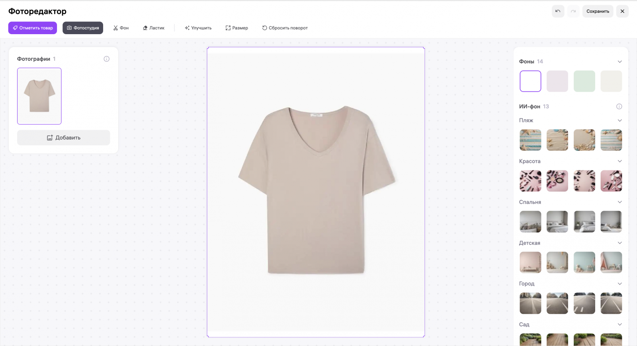Choose the first Детская background
637x346 pixels.
tap(530, 262)
